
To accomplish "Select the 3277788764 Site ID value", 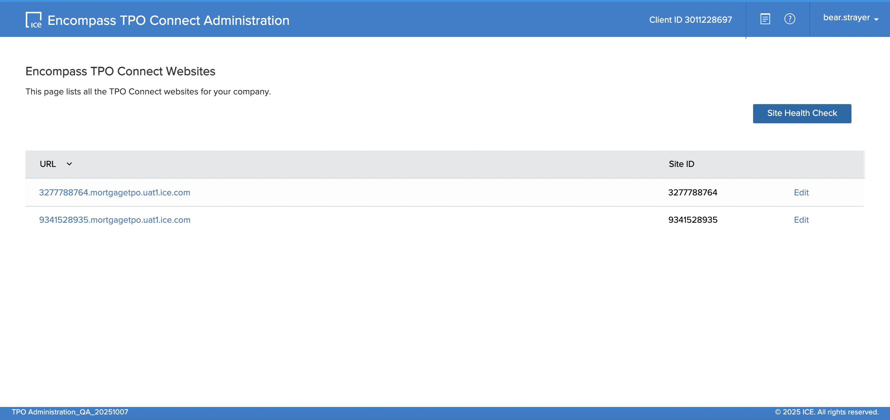I will coord(692,193).
